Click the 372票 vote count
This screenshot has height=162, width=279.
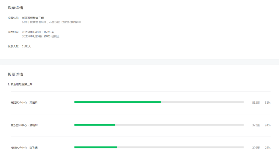256,125
